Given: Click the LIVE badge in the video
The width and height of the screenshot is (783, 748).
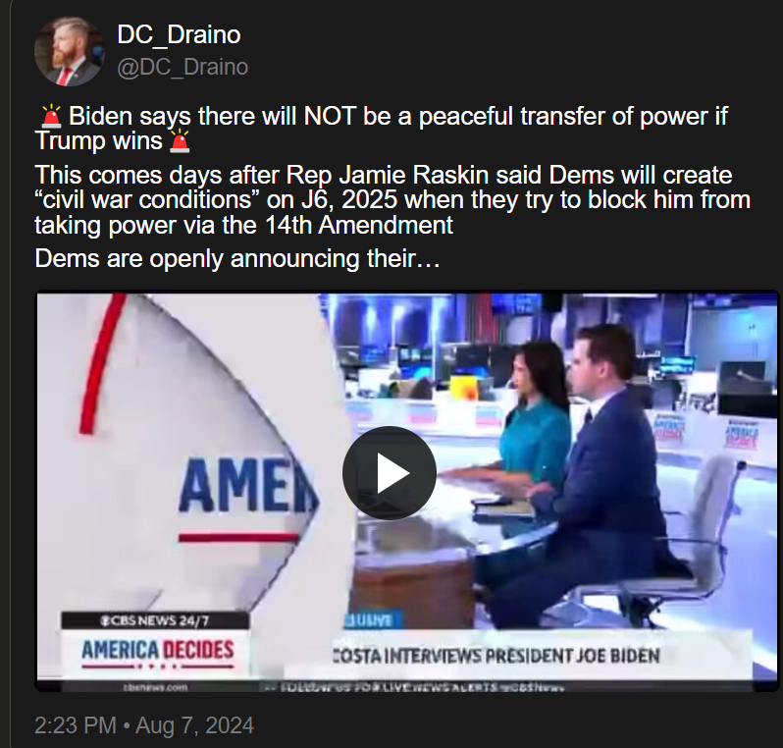Looking at the screenshot, I should click(x=373, y=620).
